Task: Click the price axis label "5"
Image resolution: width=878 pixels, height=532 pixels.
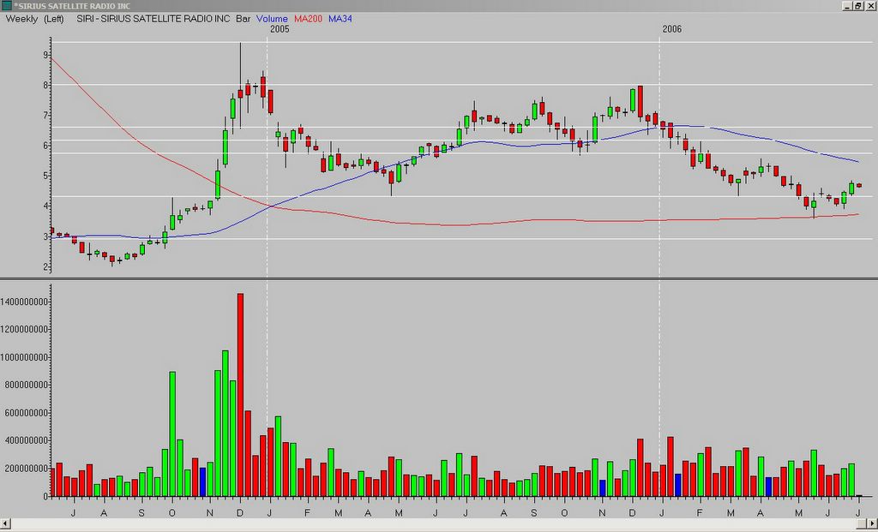Action: pos(45,176)
